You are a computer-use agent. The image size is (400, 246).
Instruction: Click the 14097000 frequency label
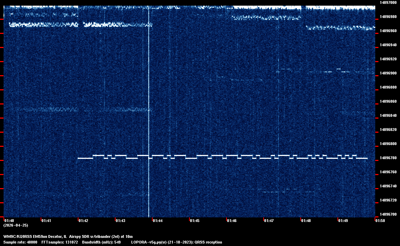388,2
